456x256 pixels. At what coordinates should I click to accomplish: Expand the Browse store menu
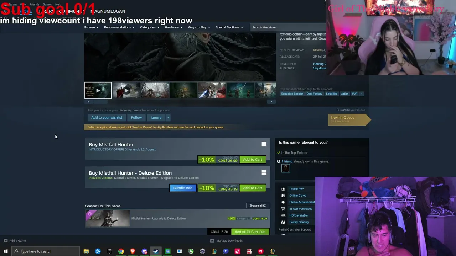pyautogui.click(x=92, y=27)
